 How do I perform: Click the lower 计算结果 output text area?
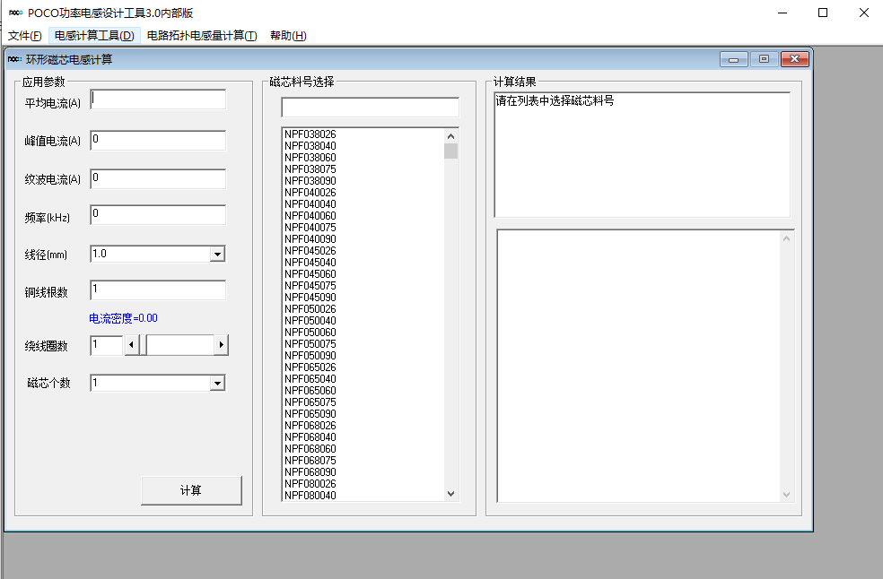click(x=645, y=366)
